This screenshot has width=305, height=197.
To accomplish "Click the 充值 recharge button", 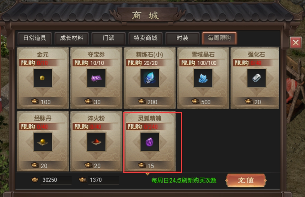I will pos(246,180).
